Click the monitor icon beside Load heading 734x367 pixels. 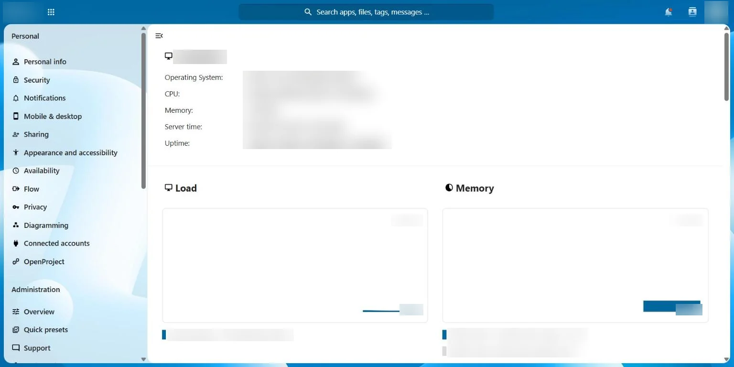click(x=168, y=188)
